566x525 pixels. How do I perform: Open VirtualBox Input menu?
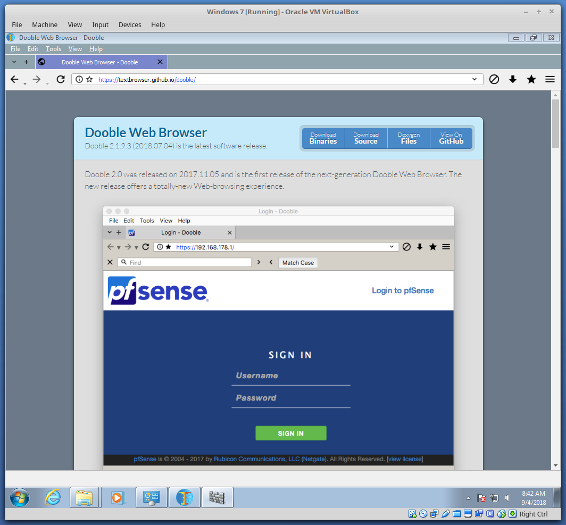point(100,24)
